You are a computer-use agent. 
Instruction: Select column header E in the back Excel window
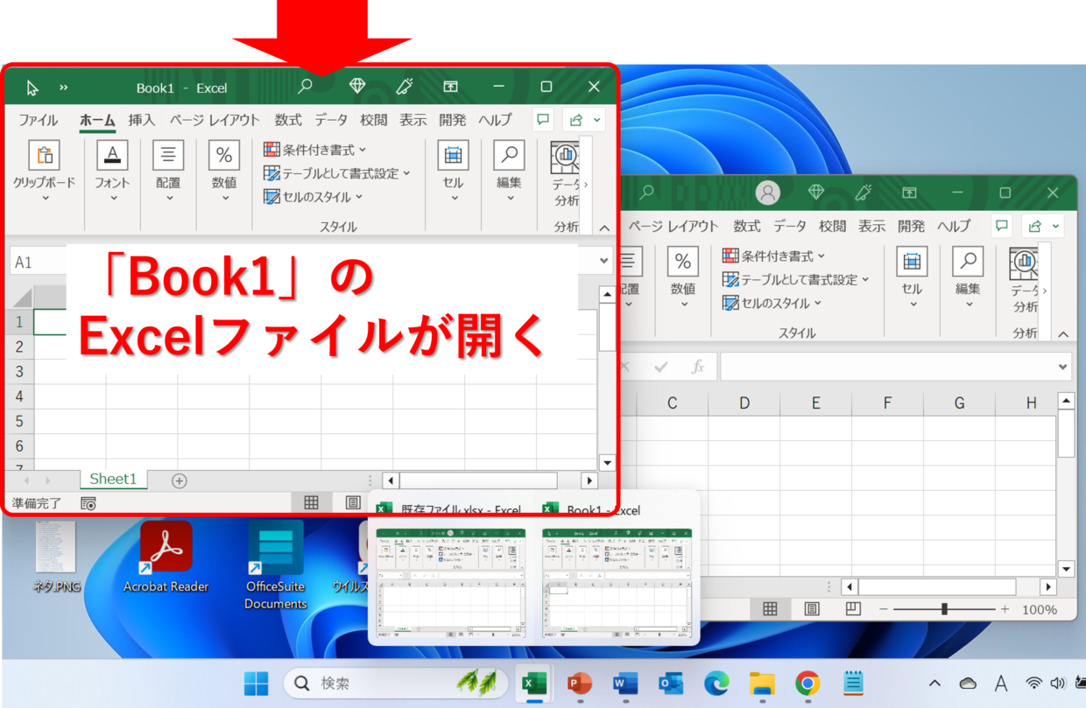[815, 403]
